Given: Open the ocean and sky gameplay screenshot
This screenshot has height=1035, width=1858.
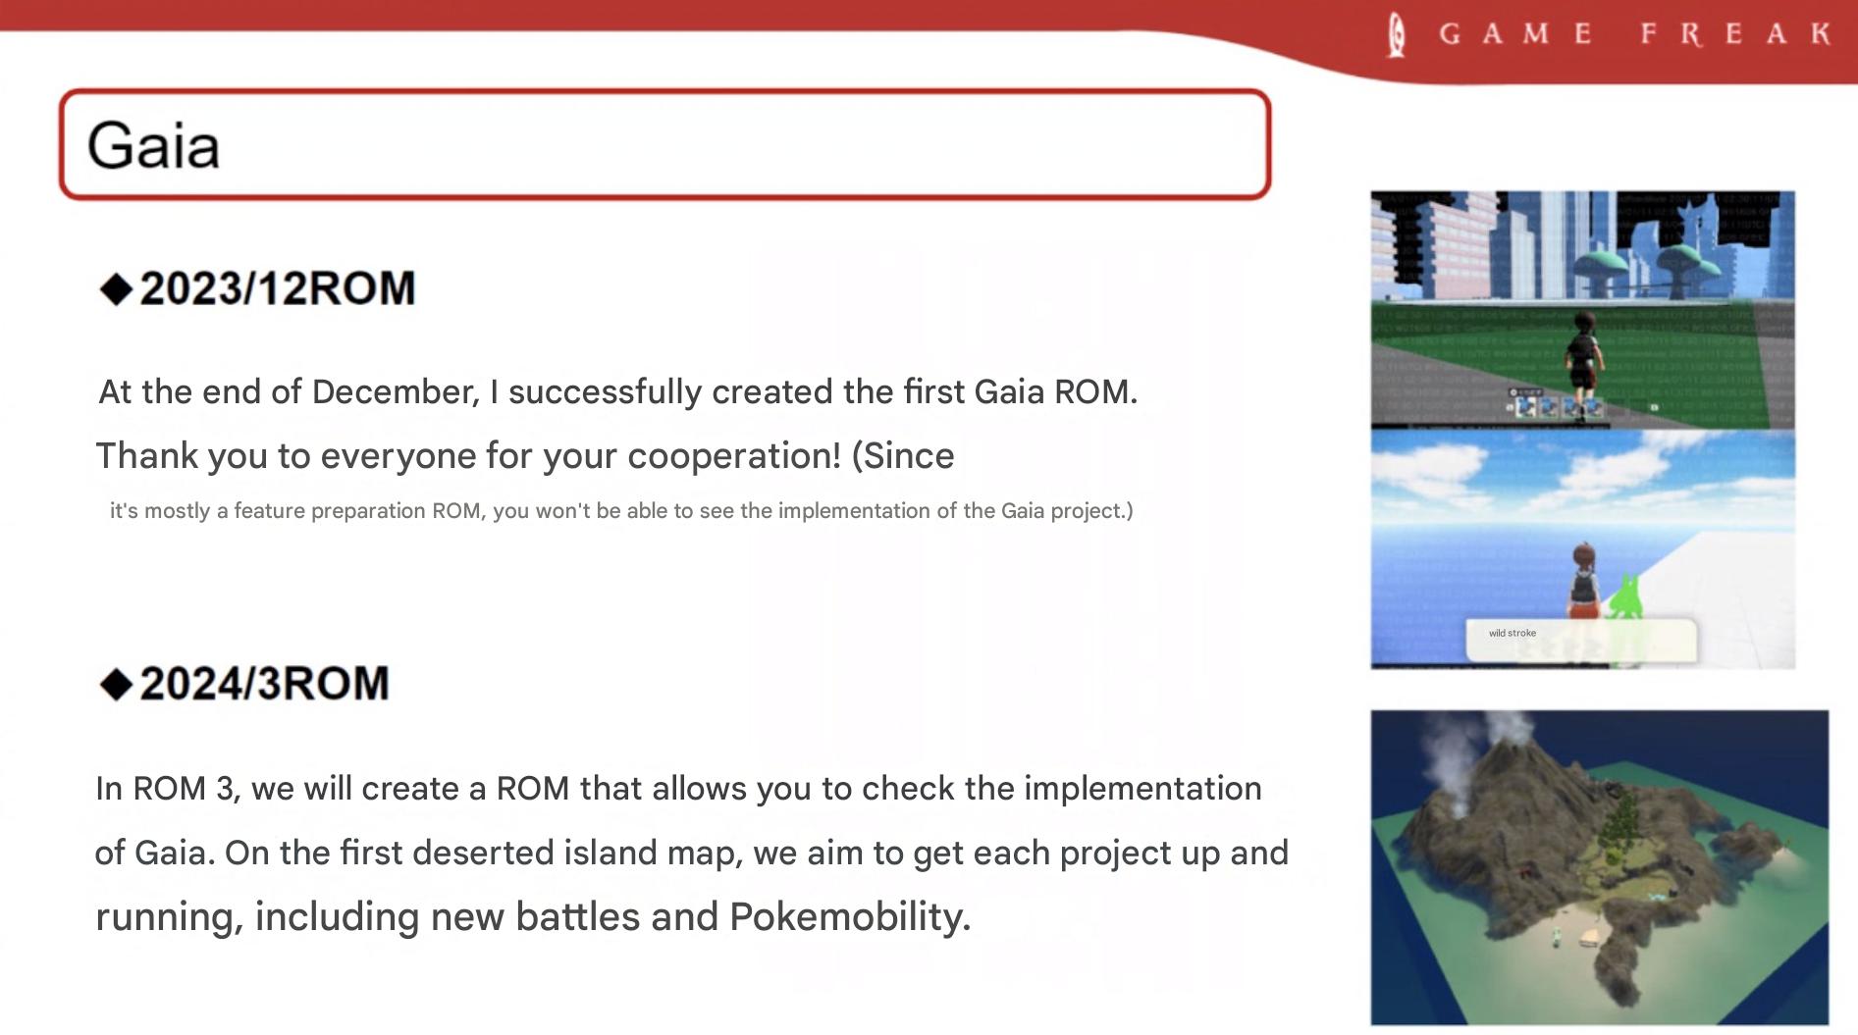Looking at the screenshot, I should pyautogui.click(x=1583, y=549).
